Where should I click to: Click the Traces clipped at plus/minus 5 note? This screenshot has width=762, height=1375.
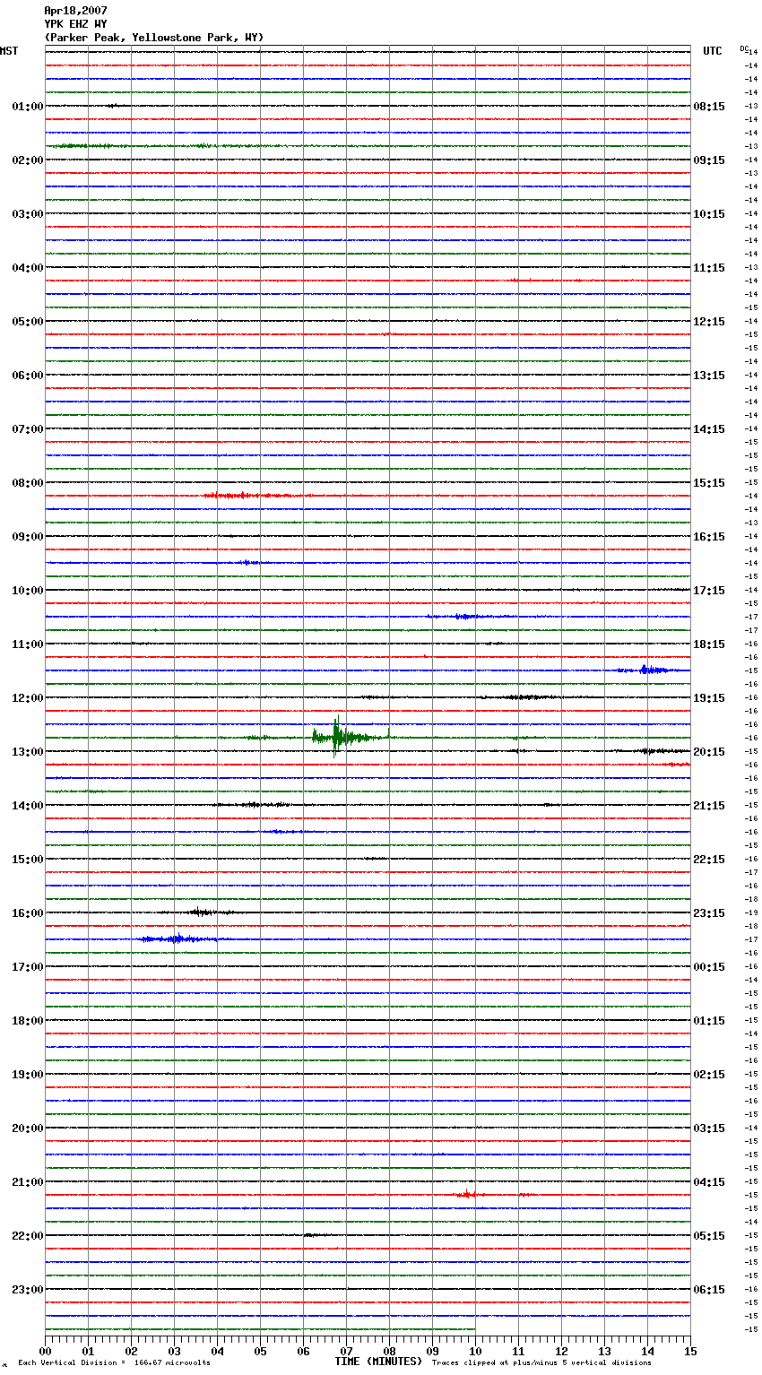click(x=541, y=1363)
